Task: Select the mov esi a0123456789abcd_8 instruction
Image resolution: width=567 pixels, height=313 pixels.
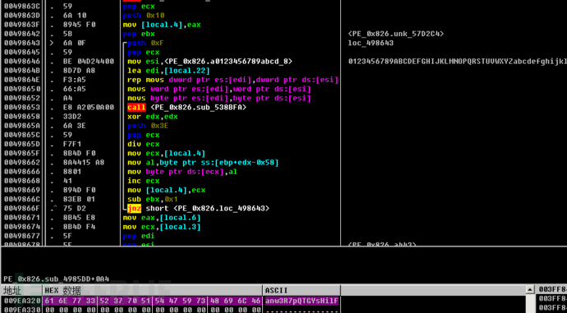Action: pyautogui.click(x=210, y=62)
